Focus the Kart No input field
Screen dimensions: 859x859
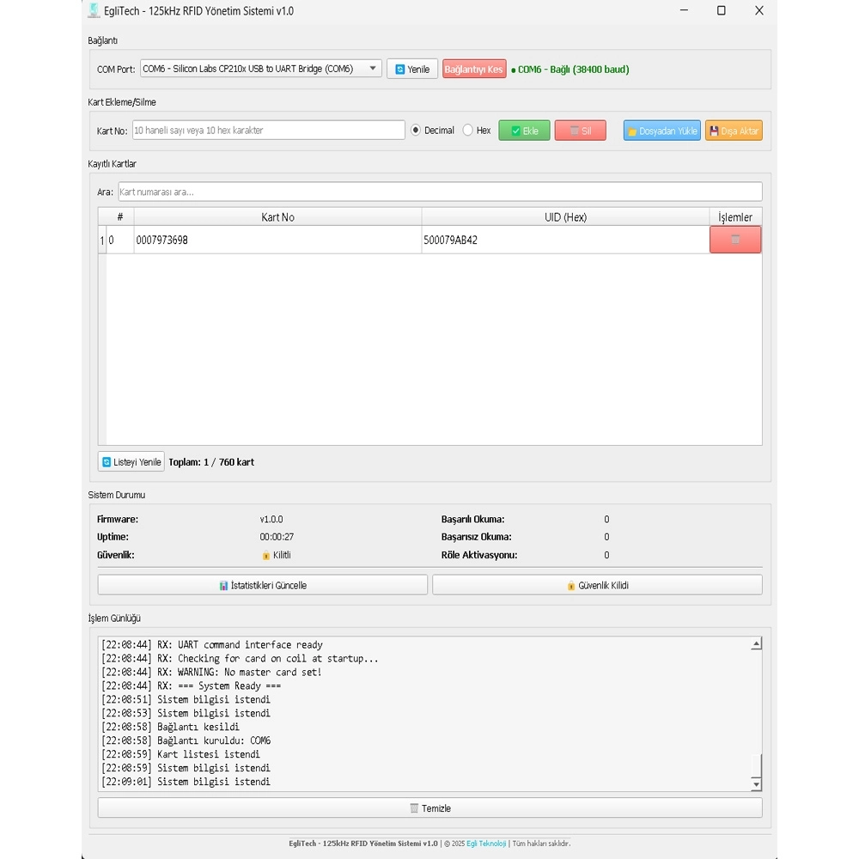point(268,131)
